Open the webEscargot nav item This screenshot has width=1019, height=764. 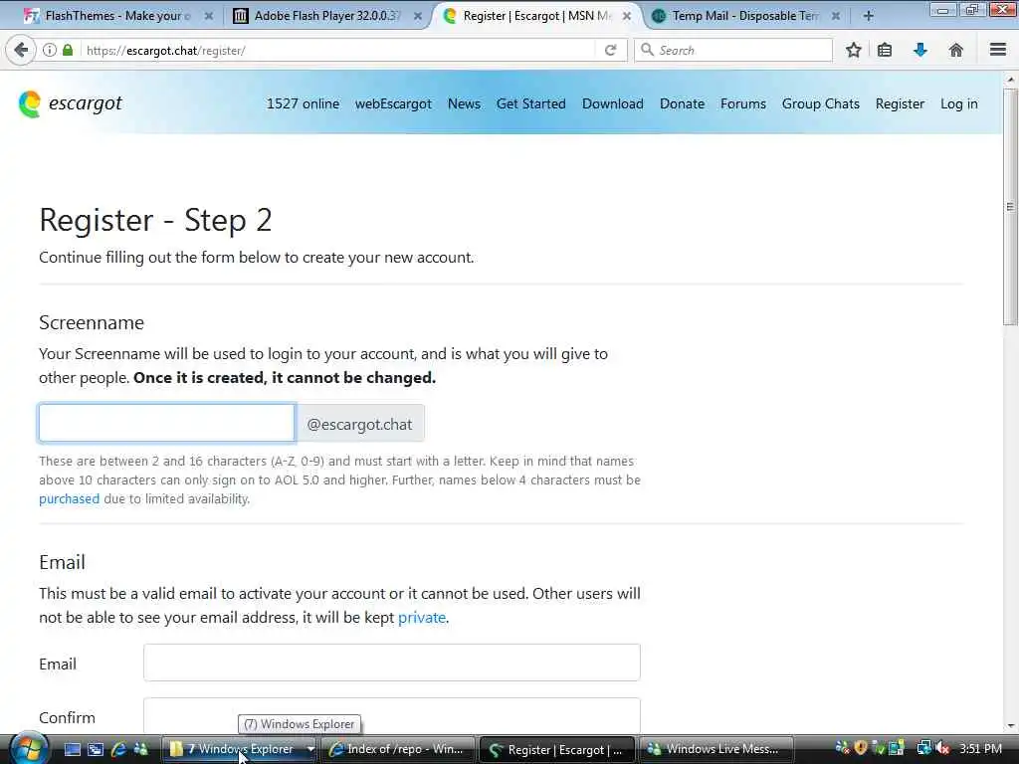[393, 103]
